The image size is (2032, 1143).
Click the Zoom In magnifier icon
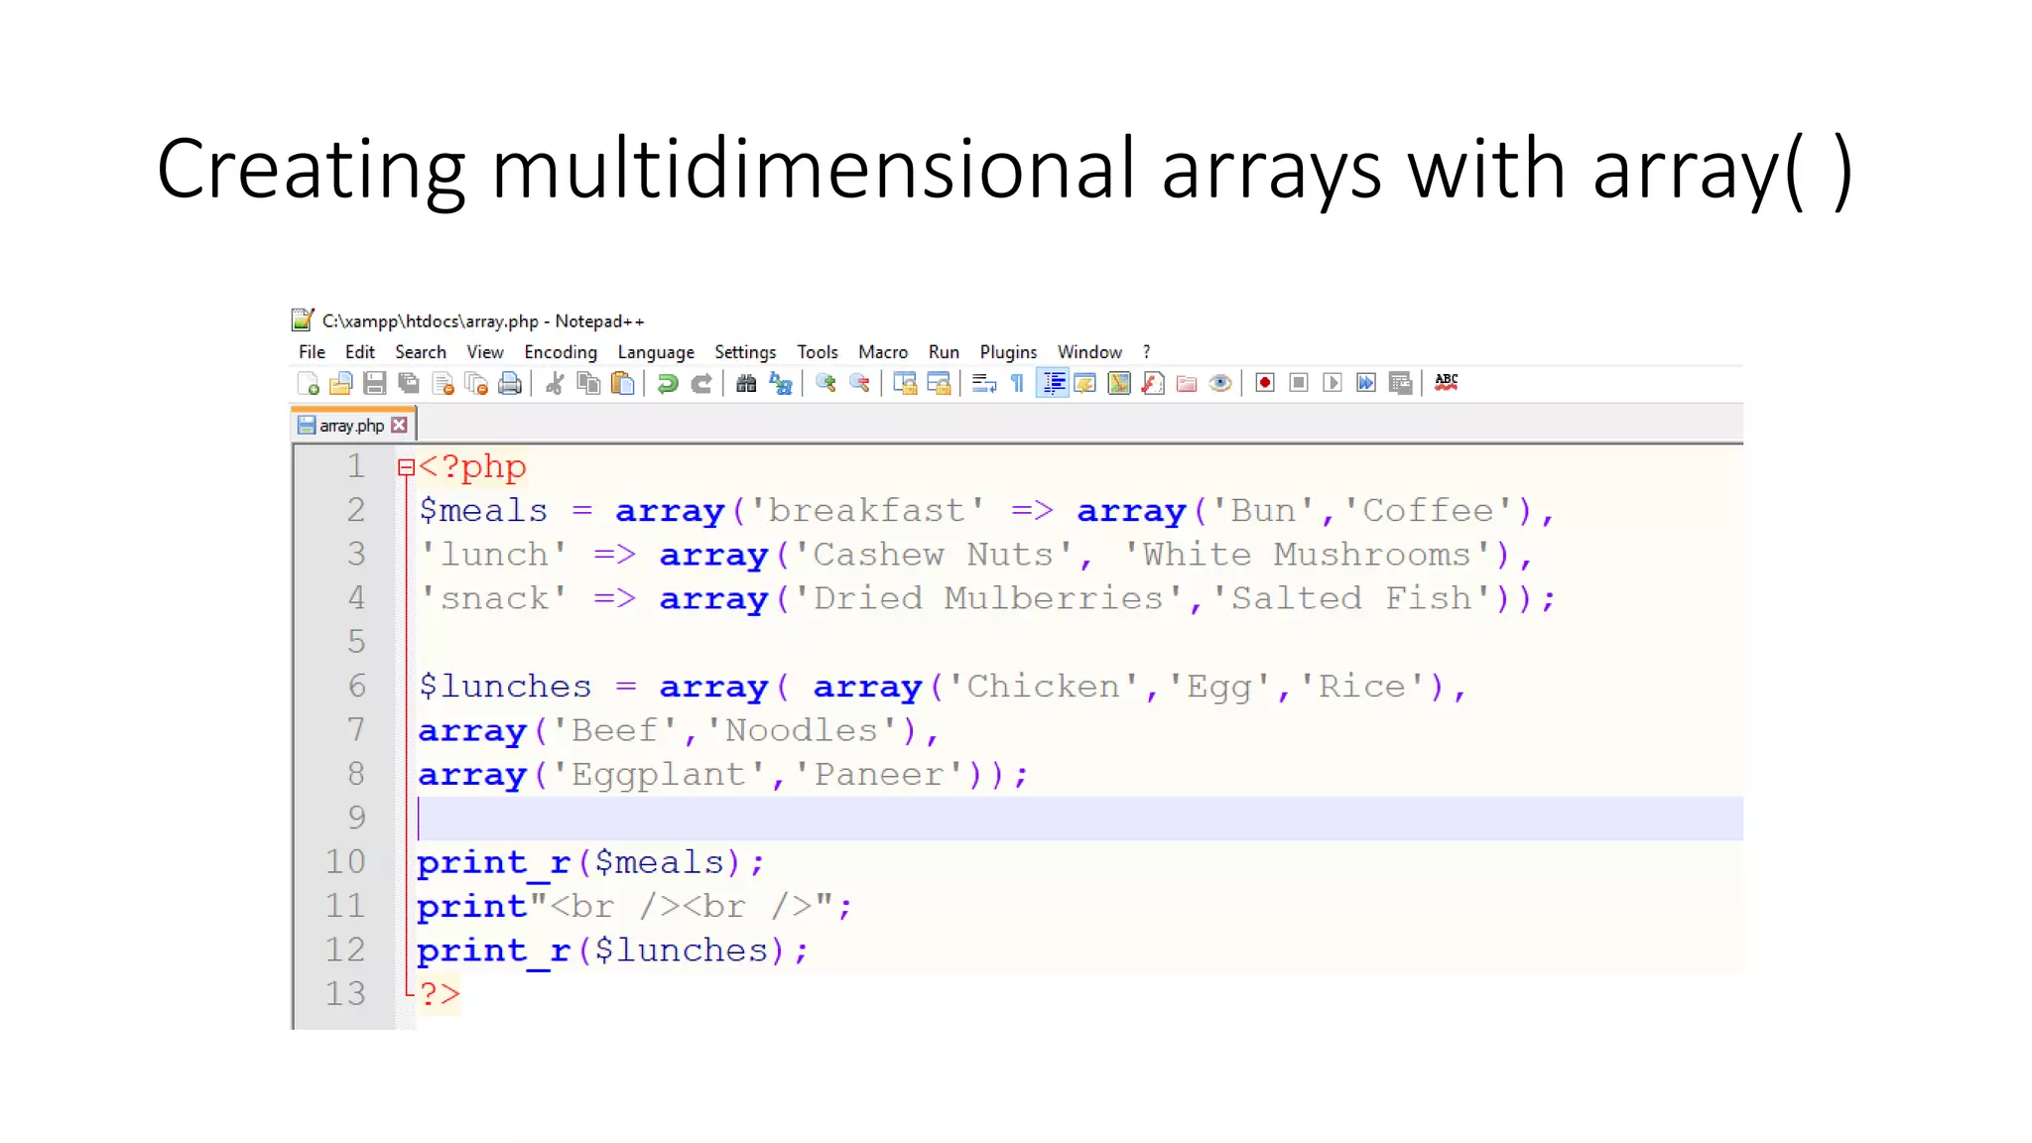(x=825, y=383)
